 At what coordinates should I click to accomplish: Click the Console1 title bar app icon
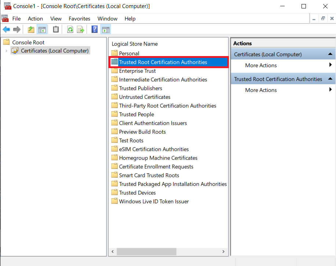[7, 6]
